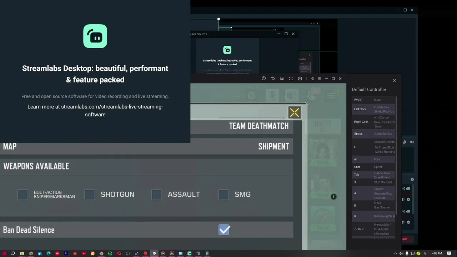
Task: Uncheck Ban Dead Silence
Action: [x=224, y=230]
